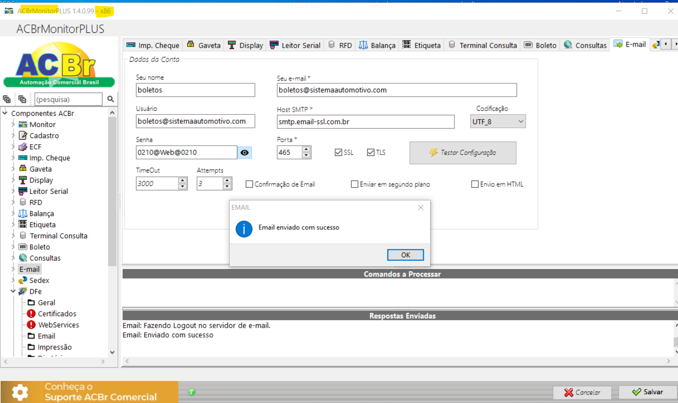This screenshot has height=403, width=678.
Task: Select the Geral item under DFe
Action: [46, 302]
